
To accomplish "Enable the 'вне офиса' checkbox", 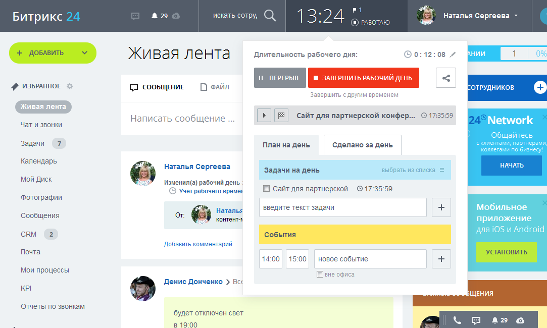I will click(x=320, y=275).
